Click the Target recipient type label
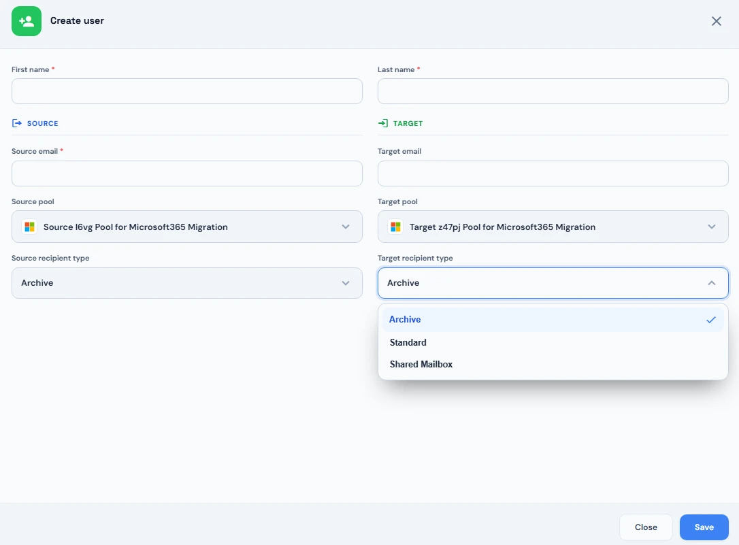 pos(415,258)
